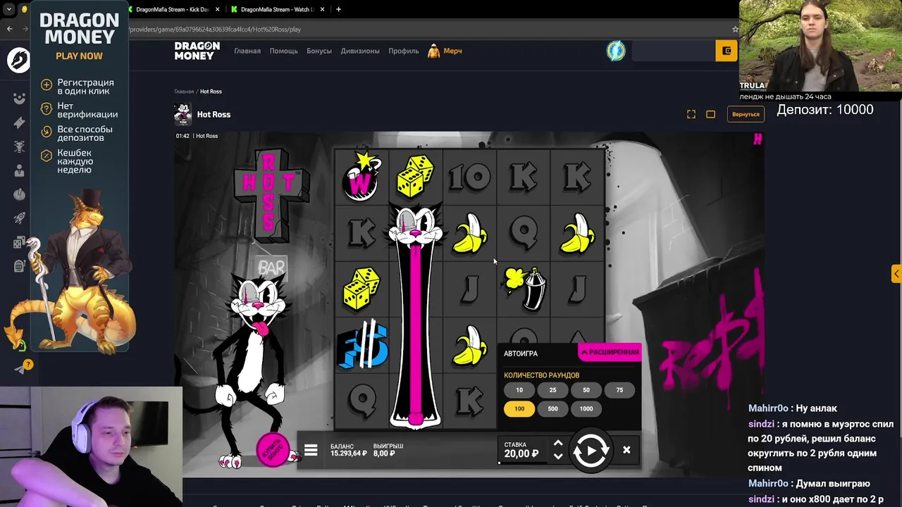This screenshot has height=507, width=902.
Task: Click the Выигрыш 8,00 ₽ value
Action: [384, 453]
